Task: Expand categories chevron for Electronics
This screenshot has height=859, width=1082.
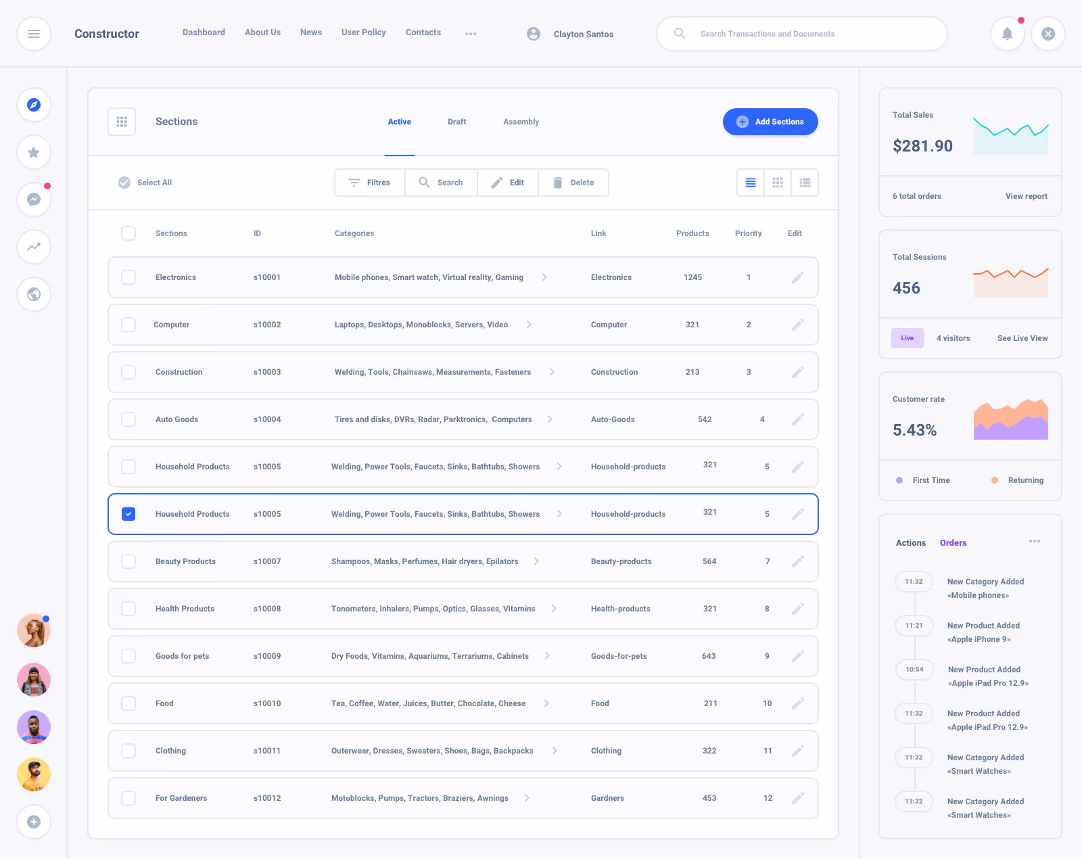Action: point(544,277)
